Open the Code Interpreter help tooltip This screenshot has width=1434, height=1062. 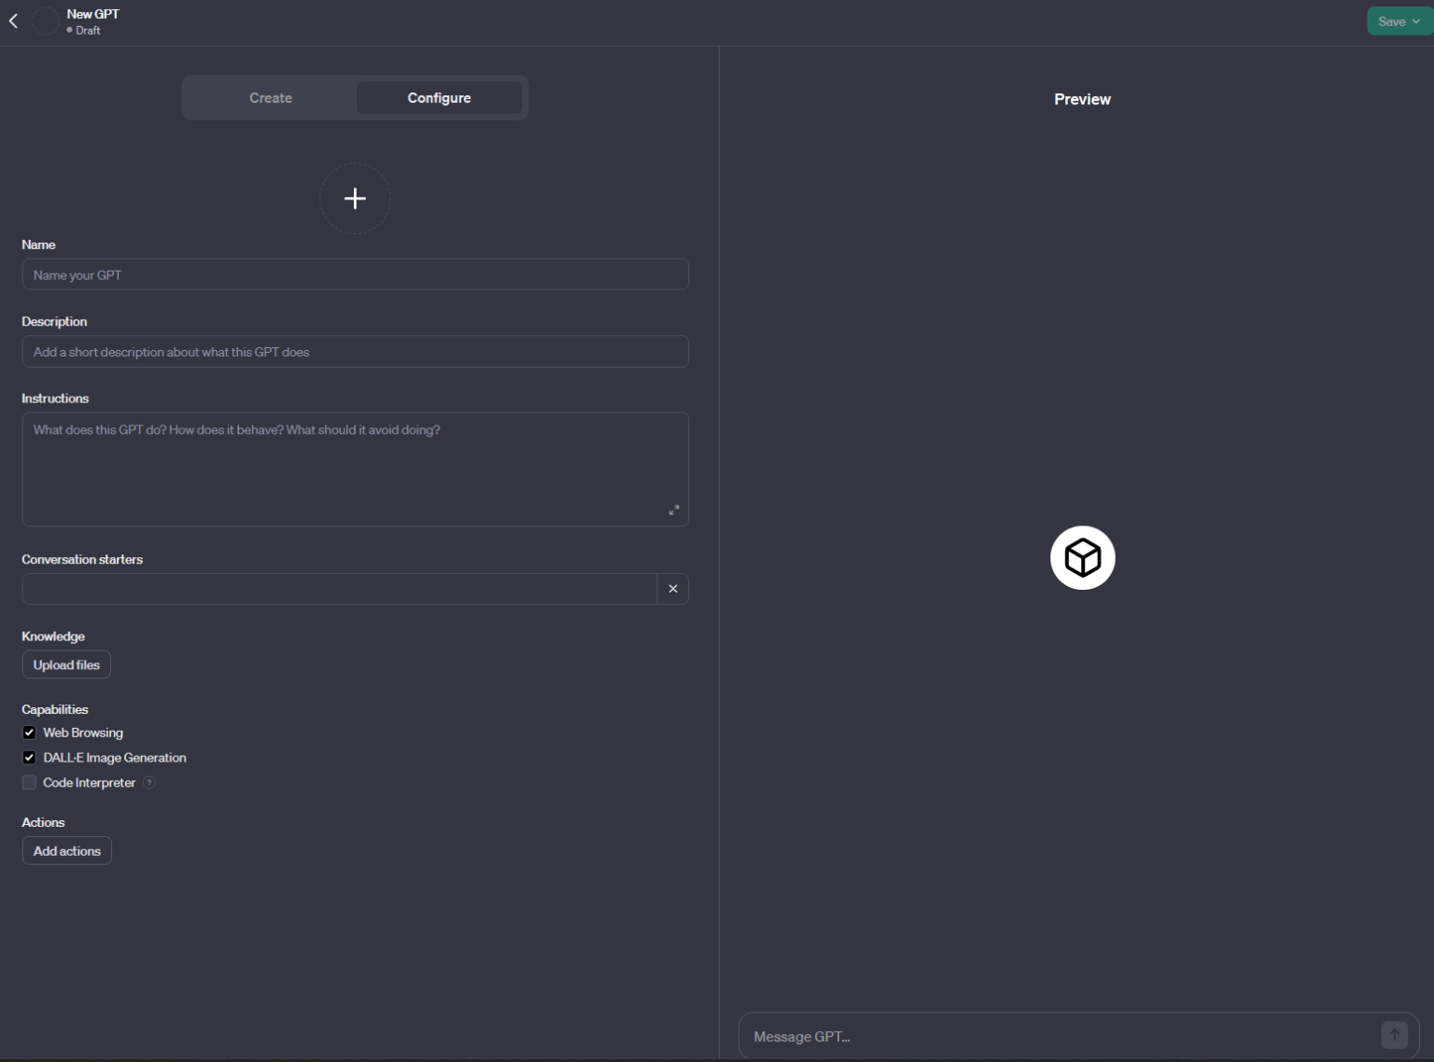(x=149, y=782)
